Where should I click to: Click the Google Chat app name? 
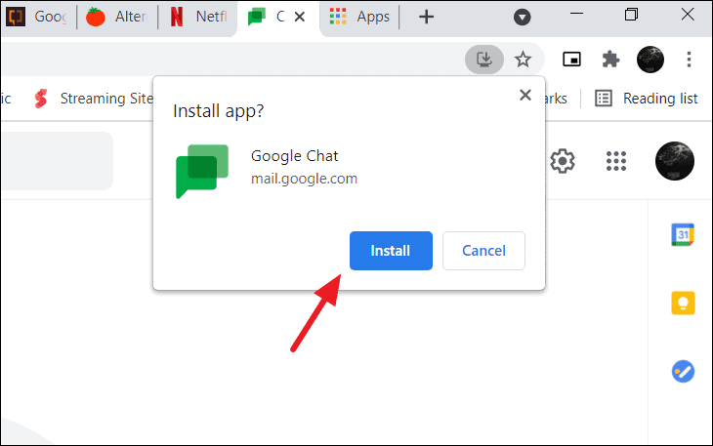coord(295,156)
